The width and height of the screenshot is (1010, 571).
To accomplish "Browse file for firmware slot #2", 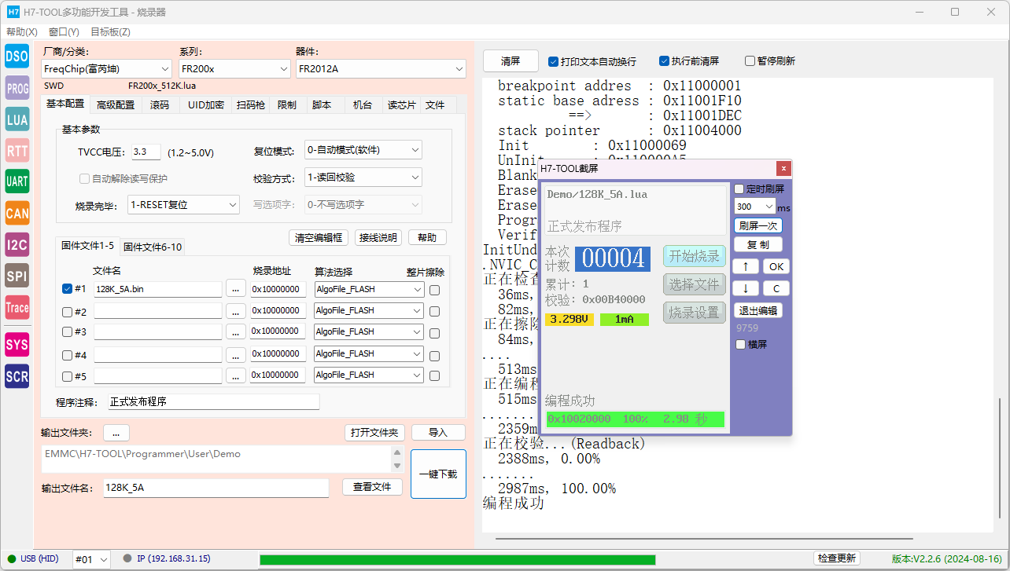I will tap(236, 311).
